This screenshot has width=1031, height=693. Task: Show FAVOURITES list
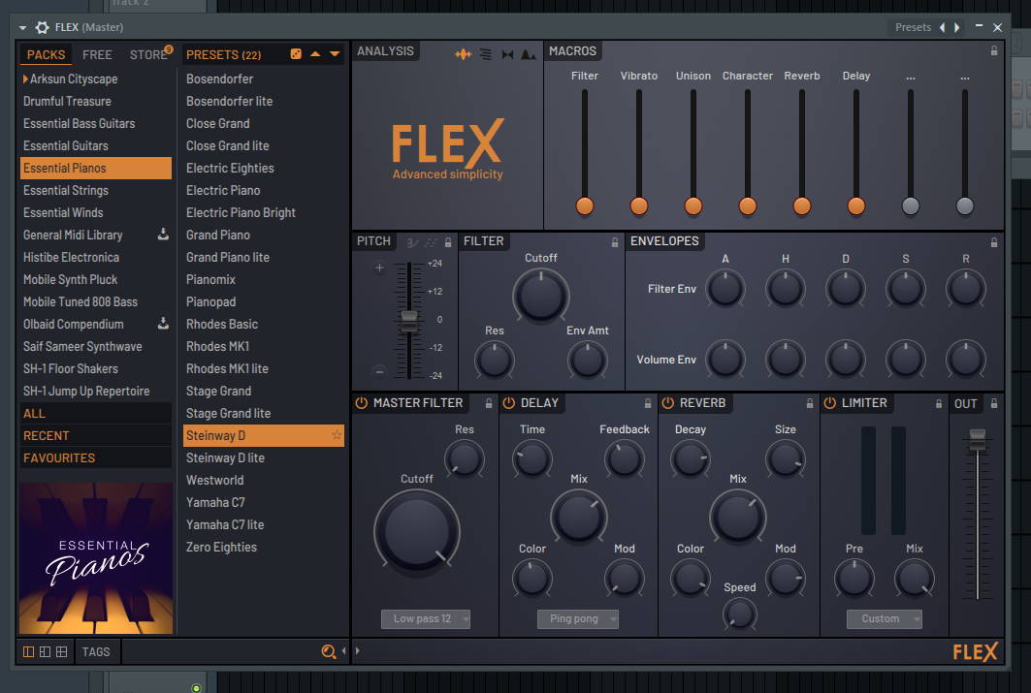[x=95, y=457]
